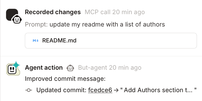Image resolution: width=202 pixels, height=101 pixels.
Task: Click the Agent action smiley avatar
Action: (12, 69)
